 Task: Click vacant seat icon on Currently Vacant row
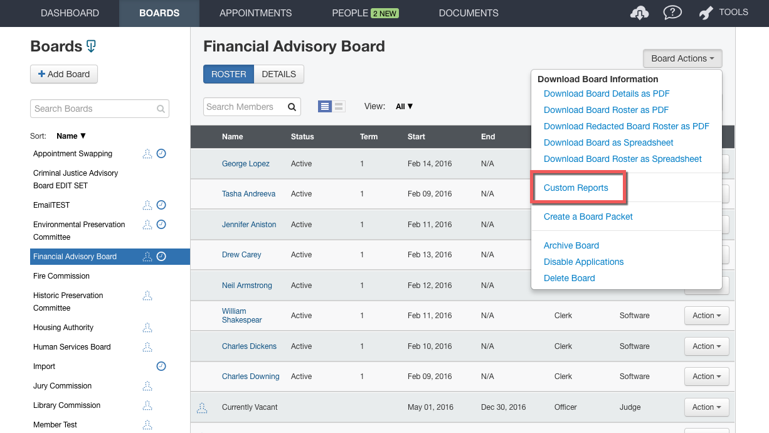point(202,407)
